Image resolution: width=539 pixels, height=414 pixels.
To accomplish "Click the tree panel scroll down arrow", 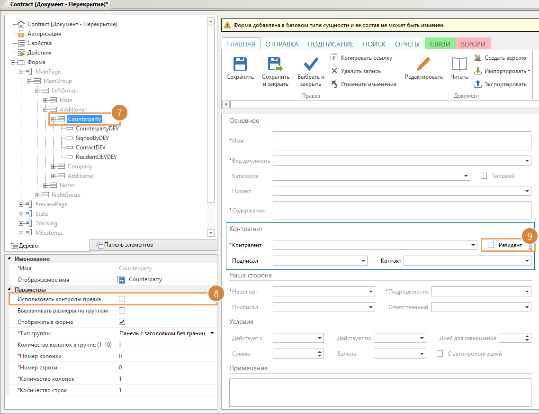I will pyautogui.click(x=211, y=233).
